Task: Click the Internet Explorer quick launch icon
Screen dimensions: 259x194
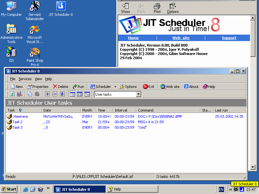Action: [26, 189]
